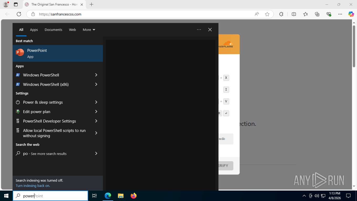
Task: Open the volume control in tray
Action: (317, 196)
